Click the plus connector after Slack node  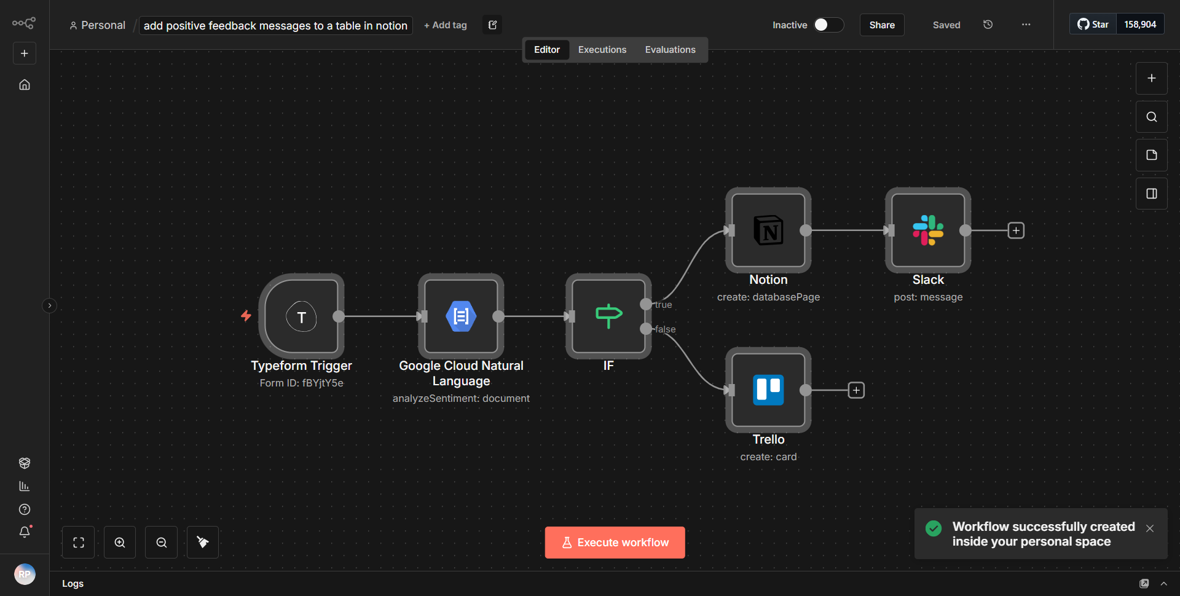[x=1016, y=230]
